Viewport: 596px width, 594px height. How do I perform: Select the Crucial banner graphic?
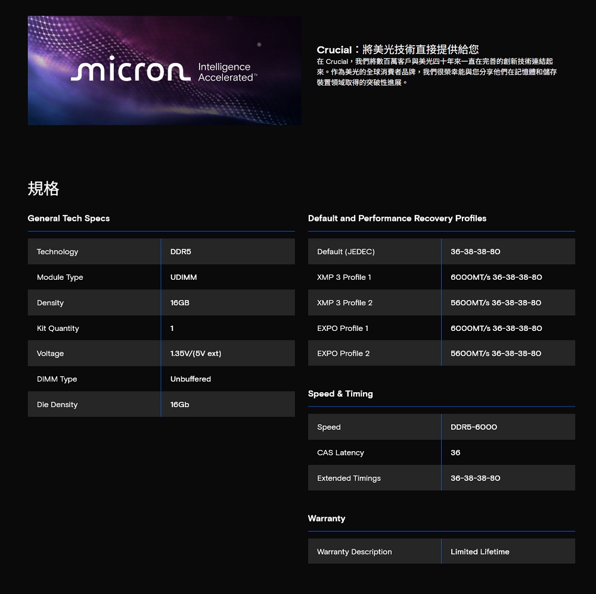click(164, 70)
